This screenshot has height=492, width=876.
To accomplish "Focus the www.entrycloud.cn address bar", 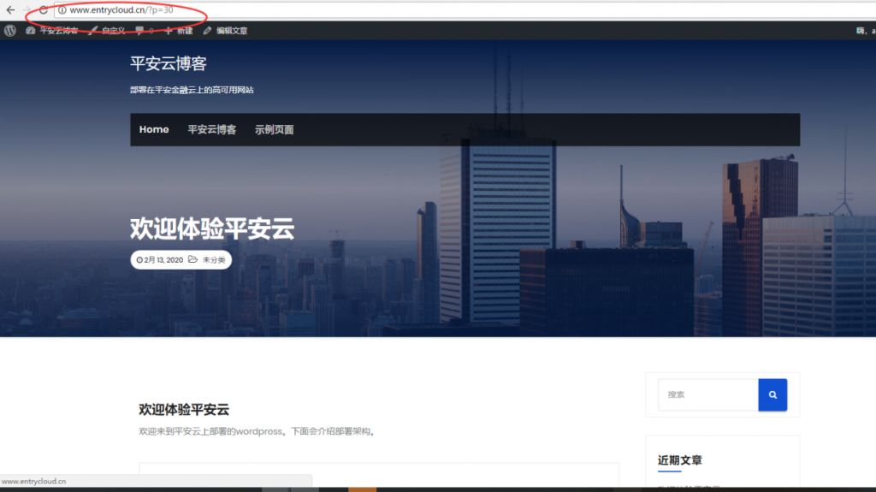I will coord(465,10).
